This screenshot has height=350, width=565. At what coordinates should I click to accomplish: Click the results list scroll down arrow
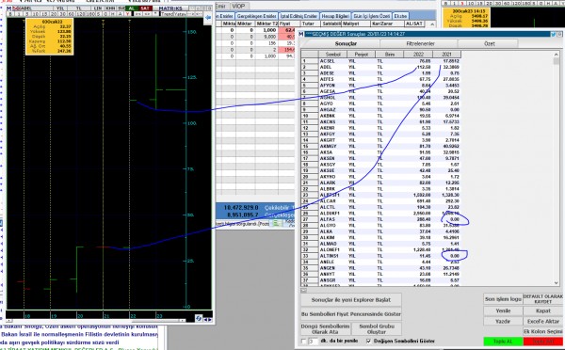(557, 283)
